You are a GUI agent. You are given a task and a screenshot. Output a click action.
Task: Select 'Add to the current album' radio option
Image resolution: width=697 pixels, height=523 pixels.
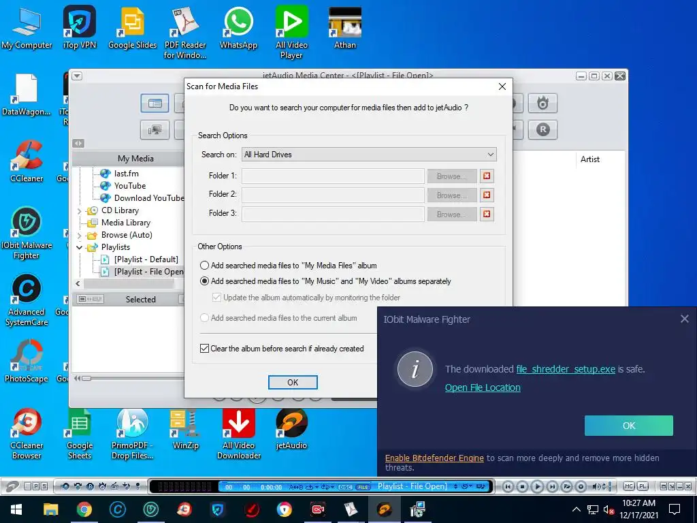click(x=204, y=318)
